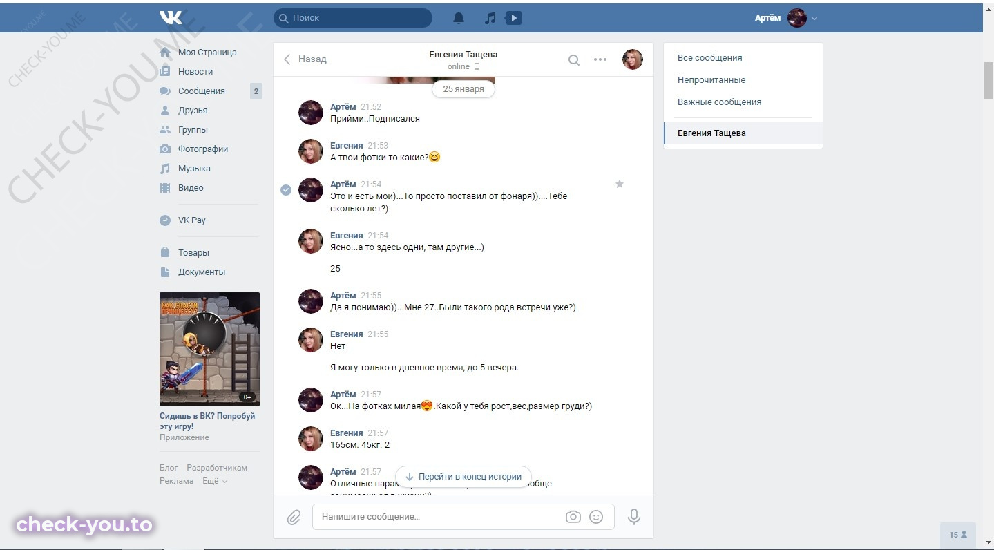Open Евгения's avatar in chat header
The width and height of the screenshot is (994, 550).
(x=633, y=59)
